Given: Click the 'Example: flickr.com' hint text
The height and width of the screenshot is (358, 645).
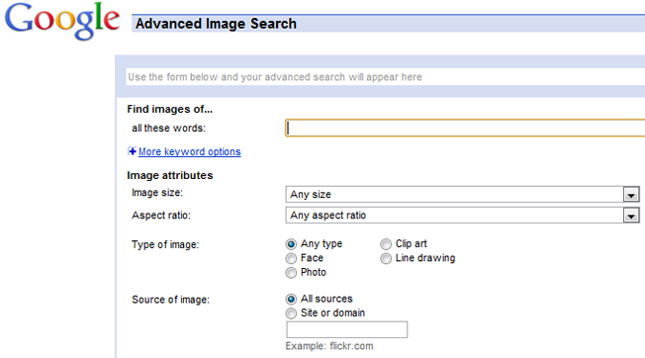Looking at the screenshot, I should point(329,346).
